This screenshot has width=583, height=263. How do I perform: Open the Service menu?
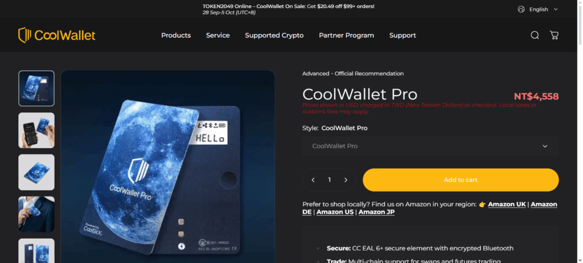coord(218,35)
